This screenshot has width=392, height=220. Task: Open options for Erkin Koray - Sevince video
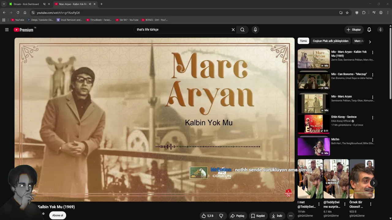(x=372, y=118)
